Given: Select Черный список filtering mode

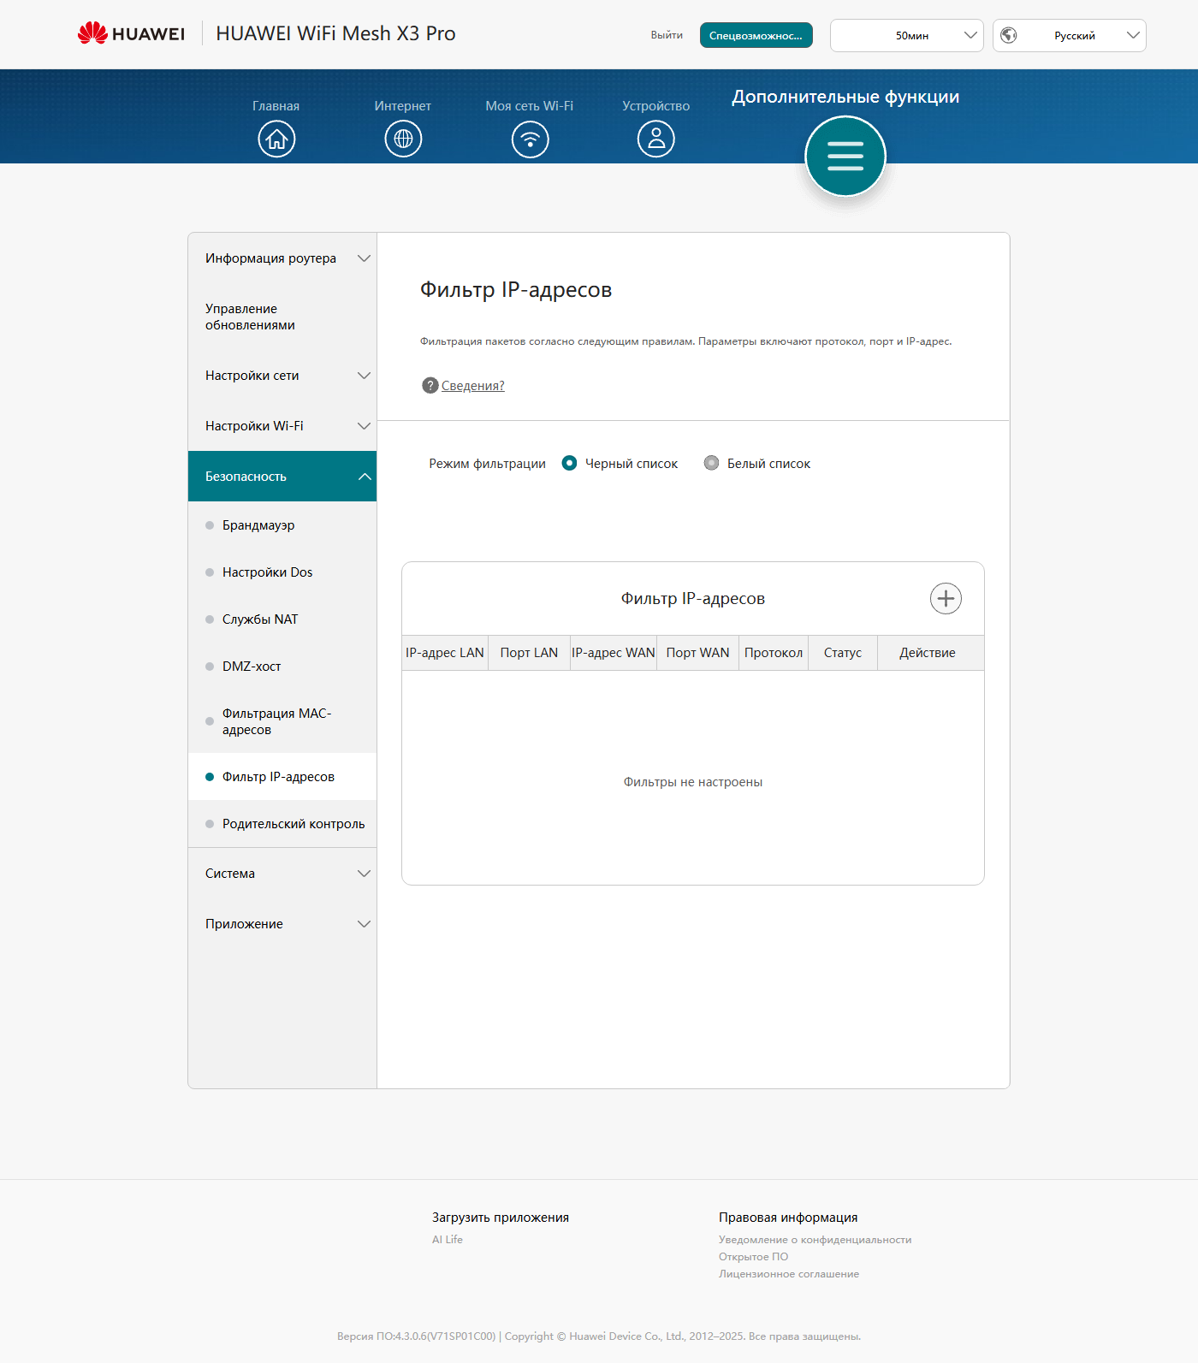Looking at the screenshot, I should [569, 463].
